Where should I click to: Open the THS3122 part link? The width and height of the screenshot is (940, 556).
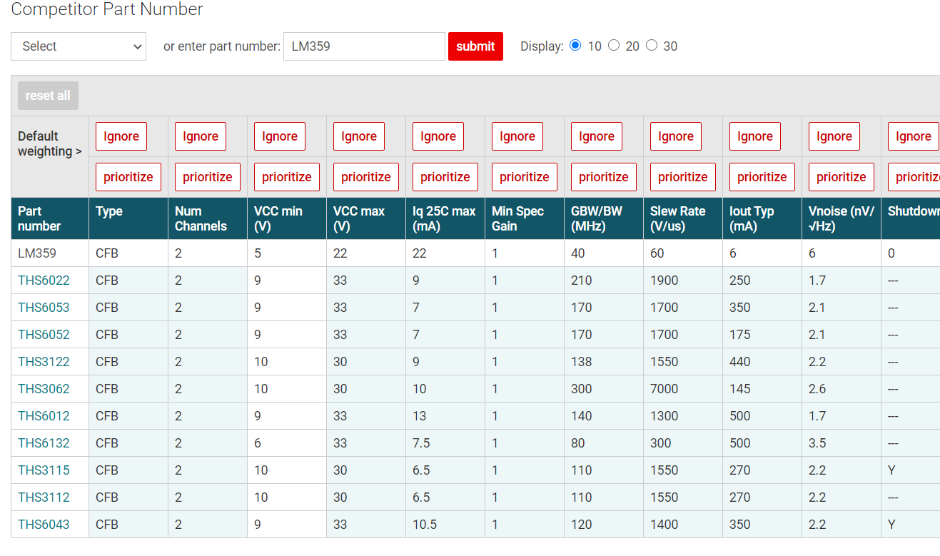pyautogui.click(x=44, y=362)
